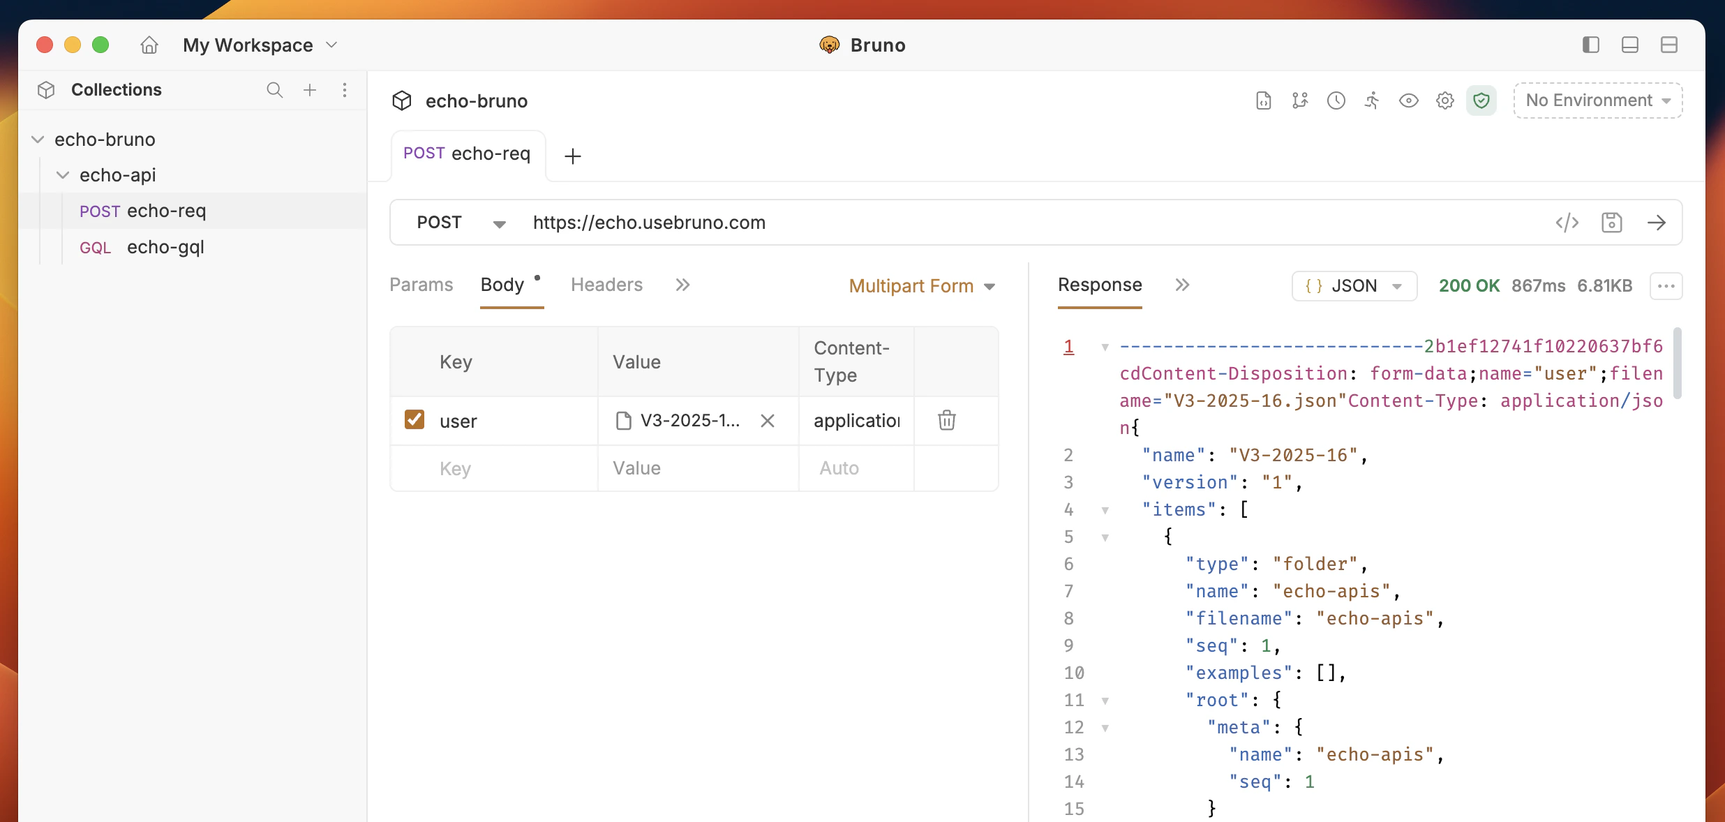Screen dimensions: 1725x822
Task: Click the response pane vertical scrollbar
Action: [x=1677, y=363]
